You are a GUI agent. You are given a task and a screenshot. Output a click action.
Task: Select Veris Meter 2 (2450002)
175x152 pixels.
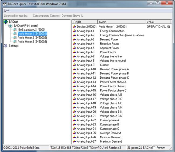(32, 38)
